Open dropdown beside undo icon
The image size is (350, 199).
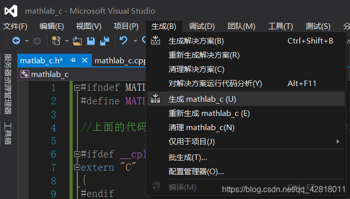135,41
